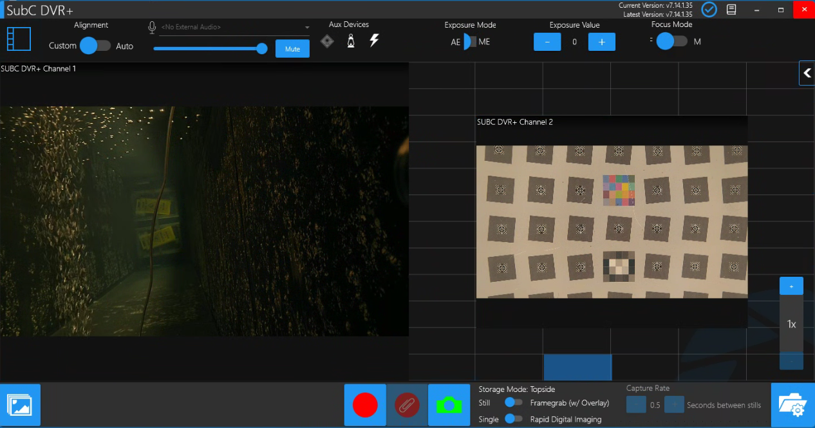Screen dimensions: 815x428
Task: Click the SUBC DVR+ Channel 1 label
Action: [x=39, y=68]
